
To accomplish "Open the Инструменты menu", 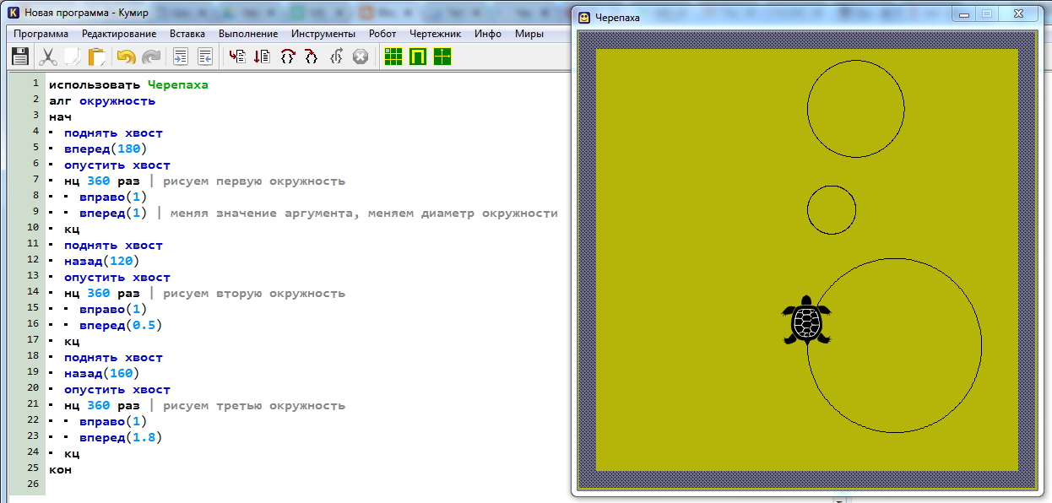I will tap(323, 34).
